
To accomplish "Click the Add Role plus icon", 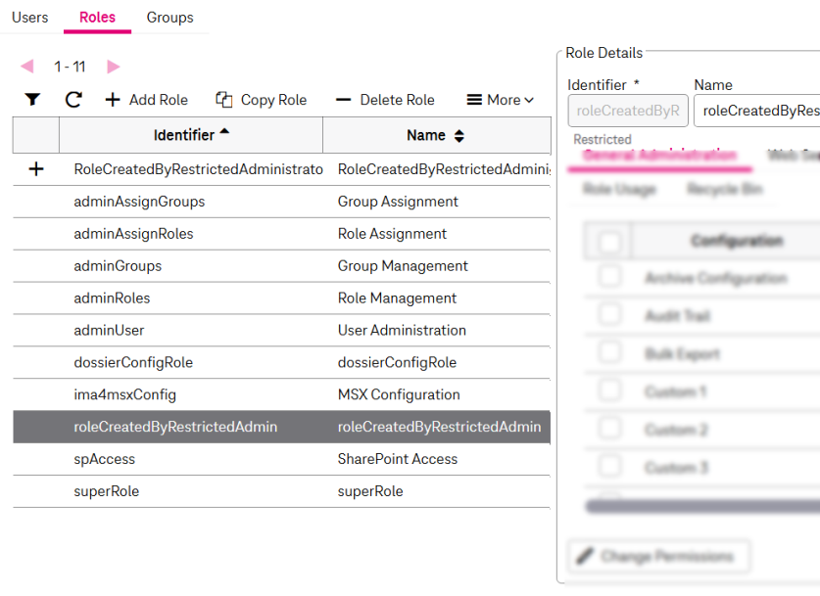I will tap(113, 100).
